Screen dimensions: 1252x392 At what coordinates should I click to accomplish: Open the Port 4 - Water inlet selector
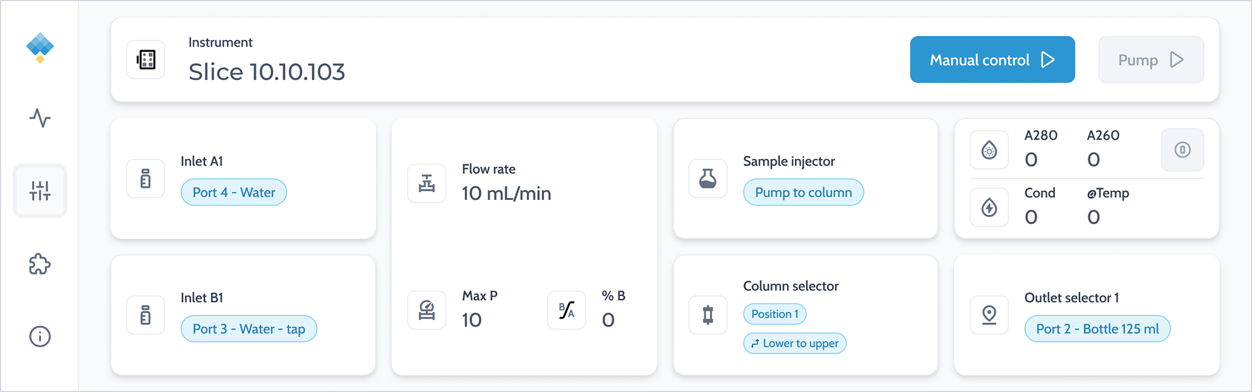pyautogui.click(x=233, y=192)
